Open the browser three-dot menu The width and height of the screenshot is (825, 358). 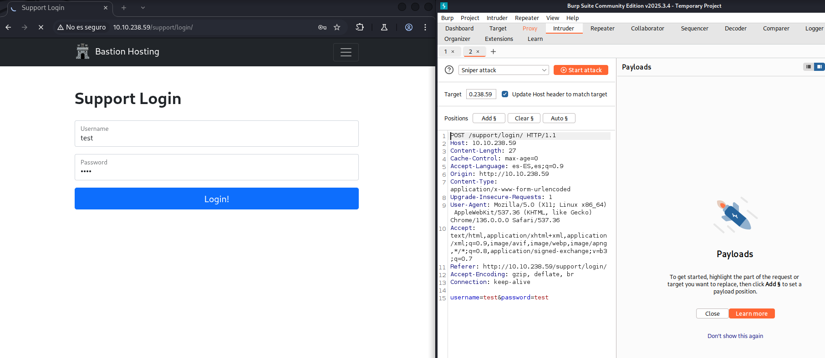tap(425, 27)
